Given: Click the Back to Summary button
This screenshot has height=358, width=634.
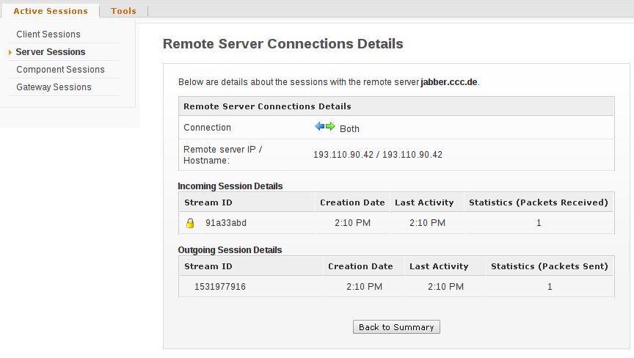Looking at the screenshot, I should (396, 327).
